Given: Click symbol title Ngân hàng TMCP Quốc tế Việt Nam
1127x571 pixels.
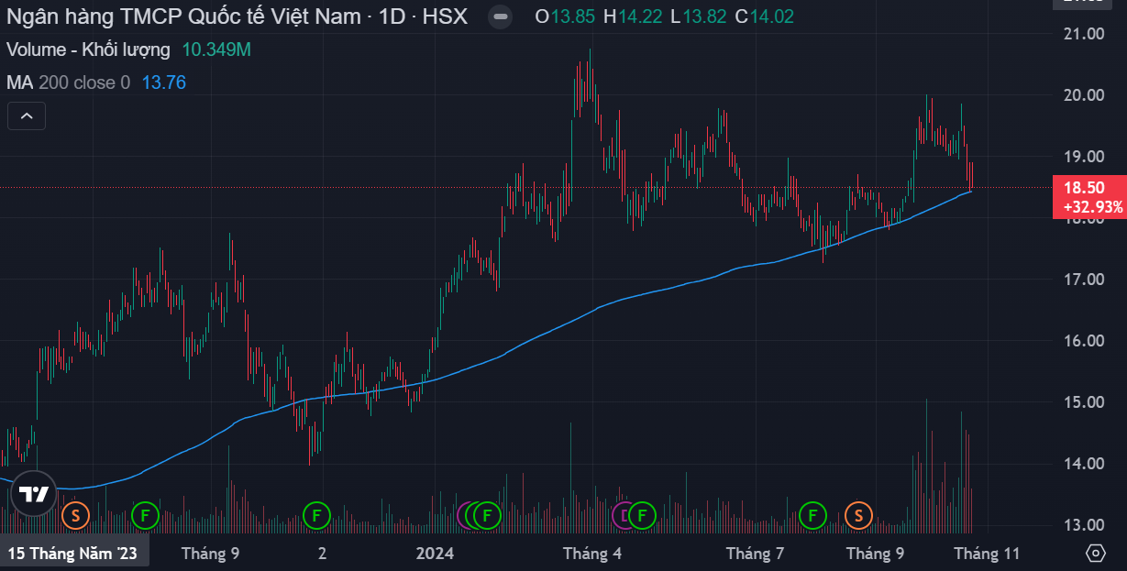Looking at the screenshot, I should point(185,16).
